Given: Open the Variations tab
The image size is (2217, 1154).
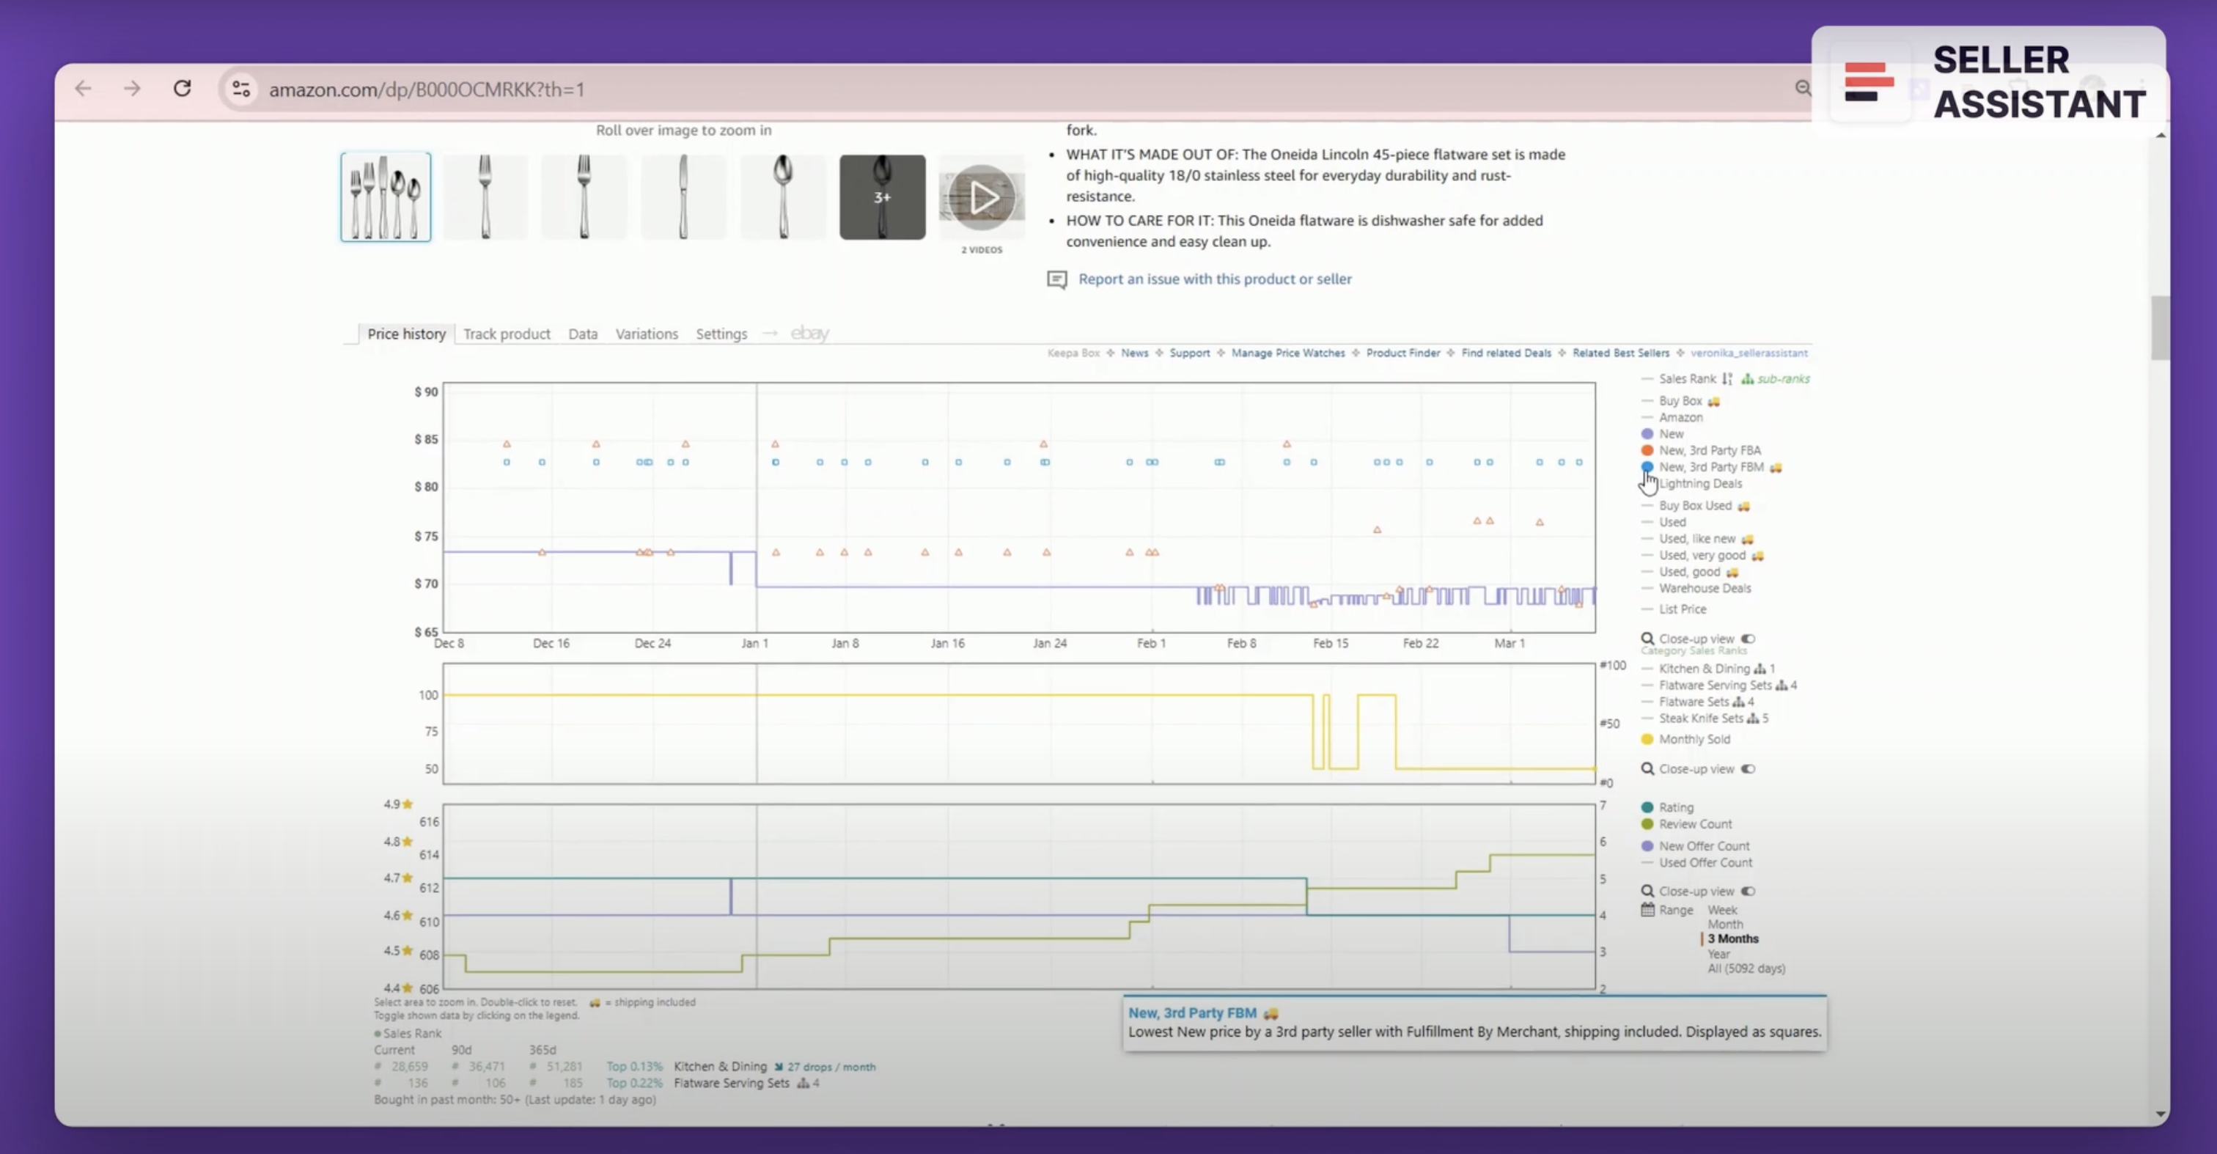Looking at the screenshot, I should [x=647, y=334].
